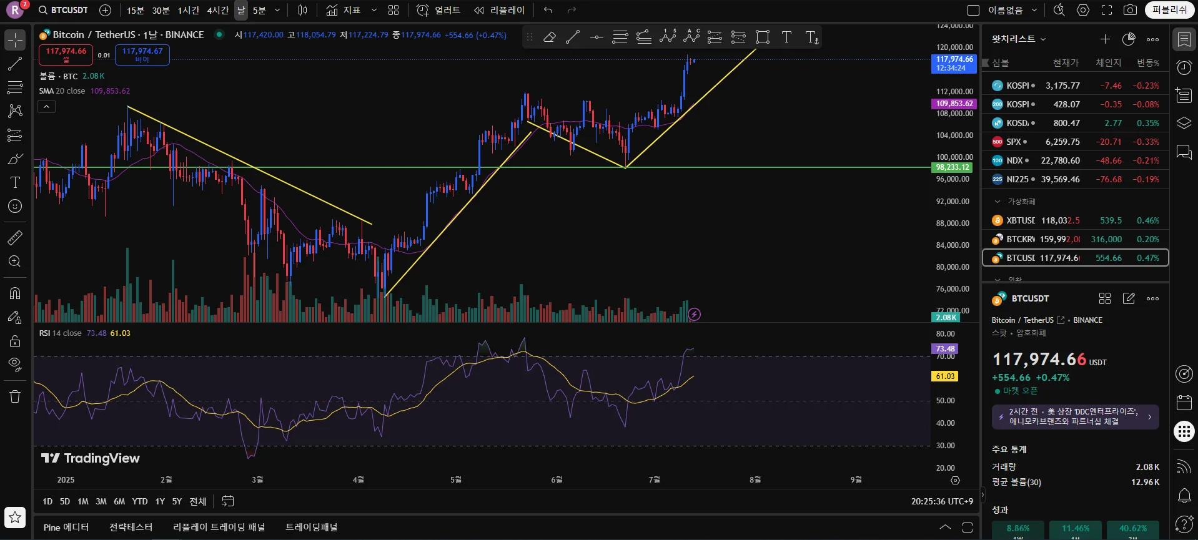Screen dimensions: 1198x540
Task: Toggle 리플레이 bar replay mode
Action: 500,10
